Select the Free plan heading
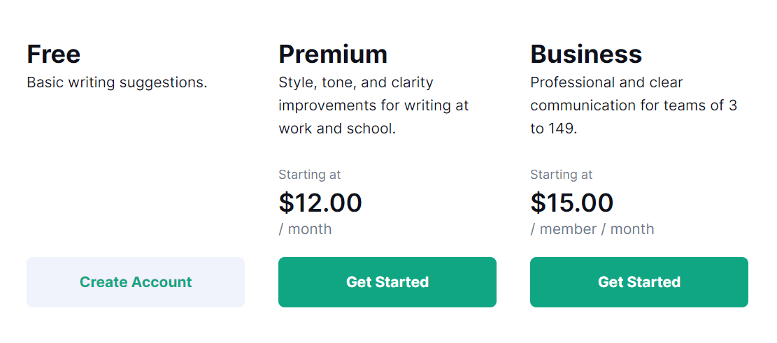 coord(54,54)
